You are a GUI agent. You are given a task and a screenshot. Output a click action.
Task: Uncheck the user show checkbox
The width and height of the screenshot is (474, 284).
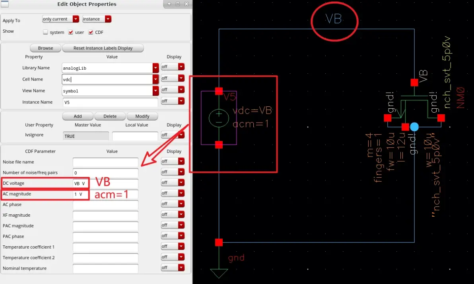70,32
